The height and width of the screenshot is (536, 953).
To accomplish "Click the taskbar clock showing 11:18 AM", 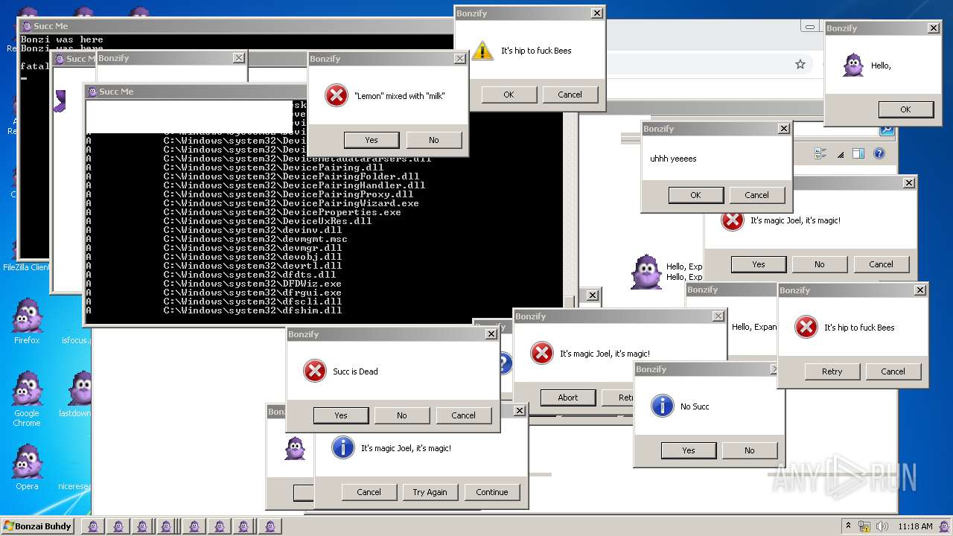I will click(x=915, y=526).
